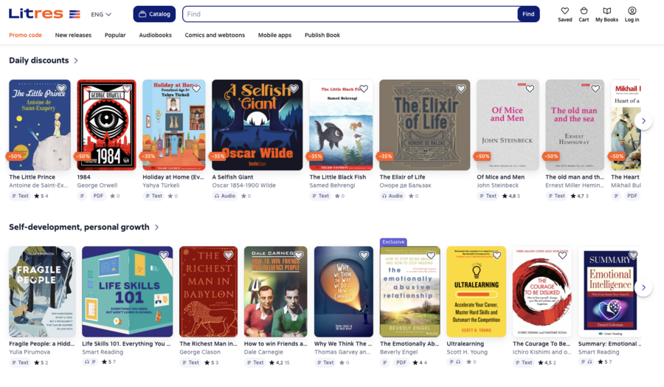Heart icon on Why We Think cover
The height and width of the screenshot is (387, 664).
364,256
